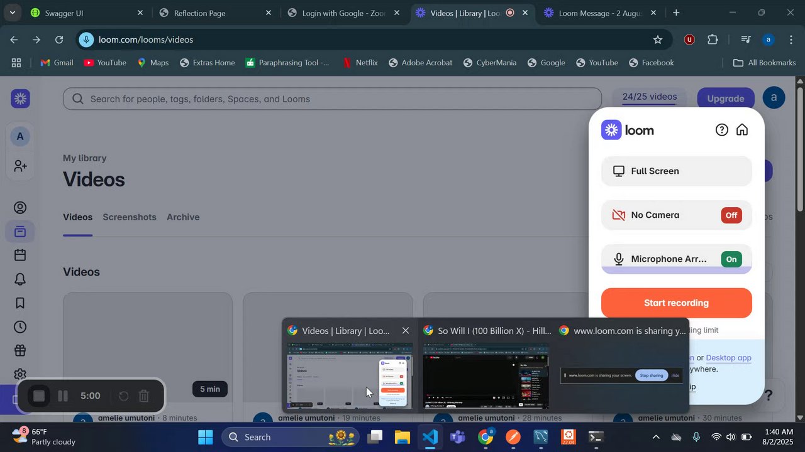Toggle the microphone On switch in Loom popup

pyautogui.click(x=731, y=259)
